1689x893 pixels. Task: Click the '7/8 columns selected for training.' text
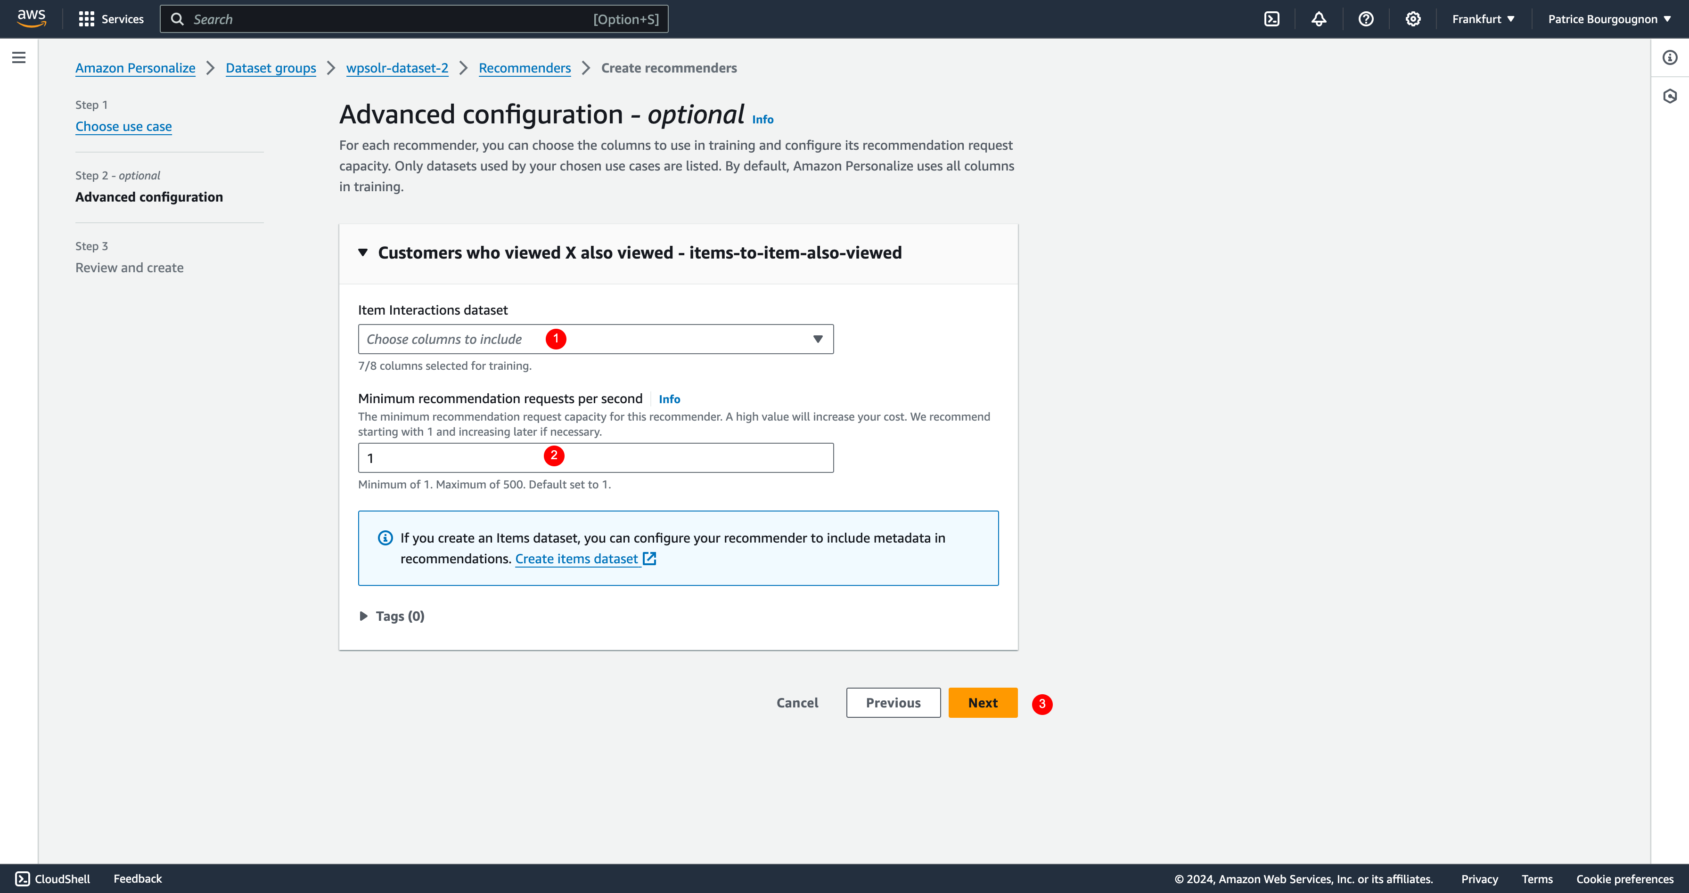[444, 365]
